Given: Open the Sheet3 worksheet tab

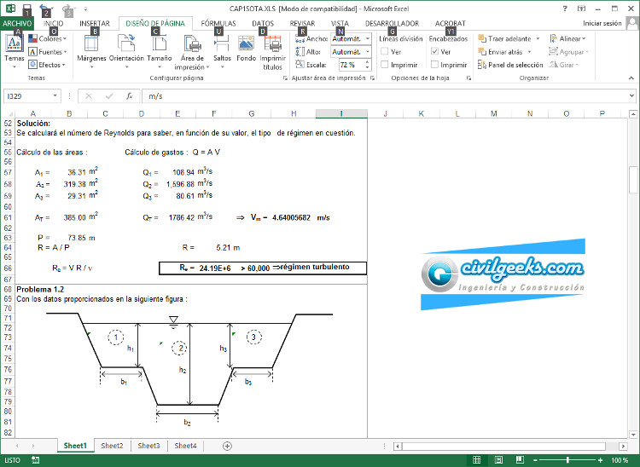Looking at the screenshot, I should click(x=148, y=446).
